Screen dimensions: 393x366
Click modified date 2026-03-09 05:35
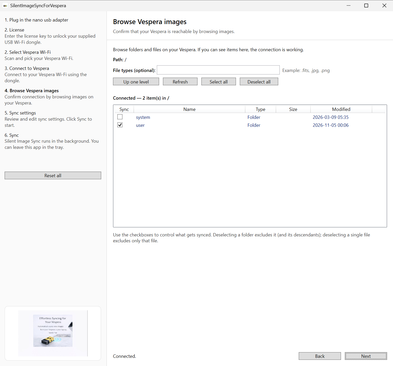[330, 117]
